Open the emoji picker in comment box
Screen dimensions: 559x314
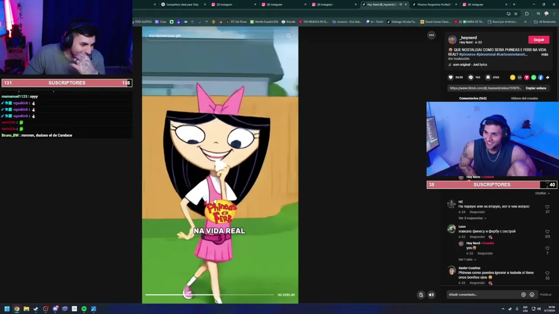point(531,294)
